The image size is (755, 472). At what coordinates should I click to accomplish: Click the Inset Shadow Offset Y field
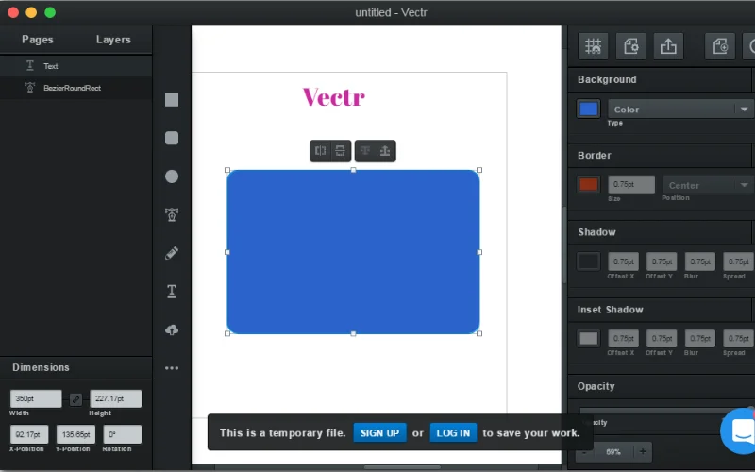[x=662, y=338]
